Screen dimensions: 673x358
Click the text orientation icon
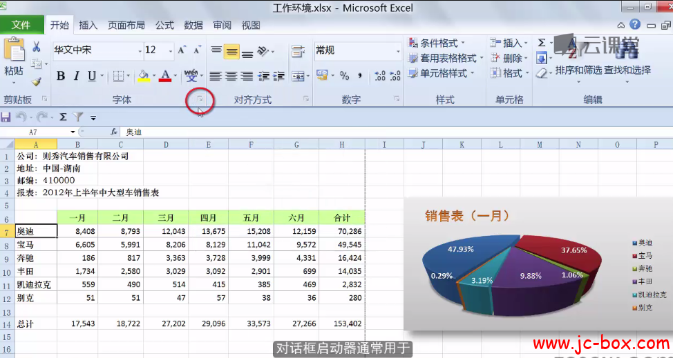[263, 51]
